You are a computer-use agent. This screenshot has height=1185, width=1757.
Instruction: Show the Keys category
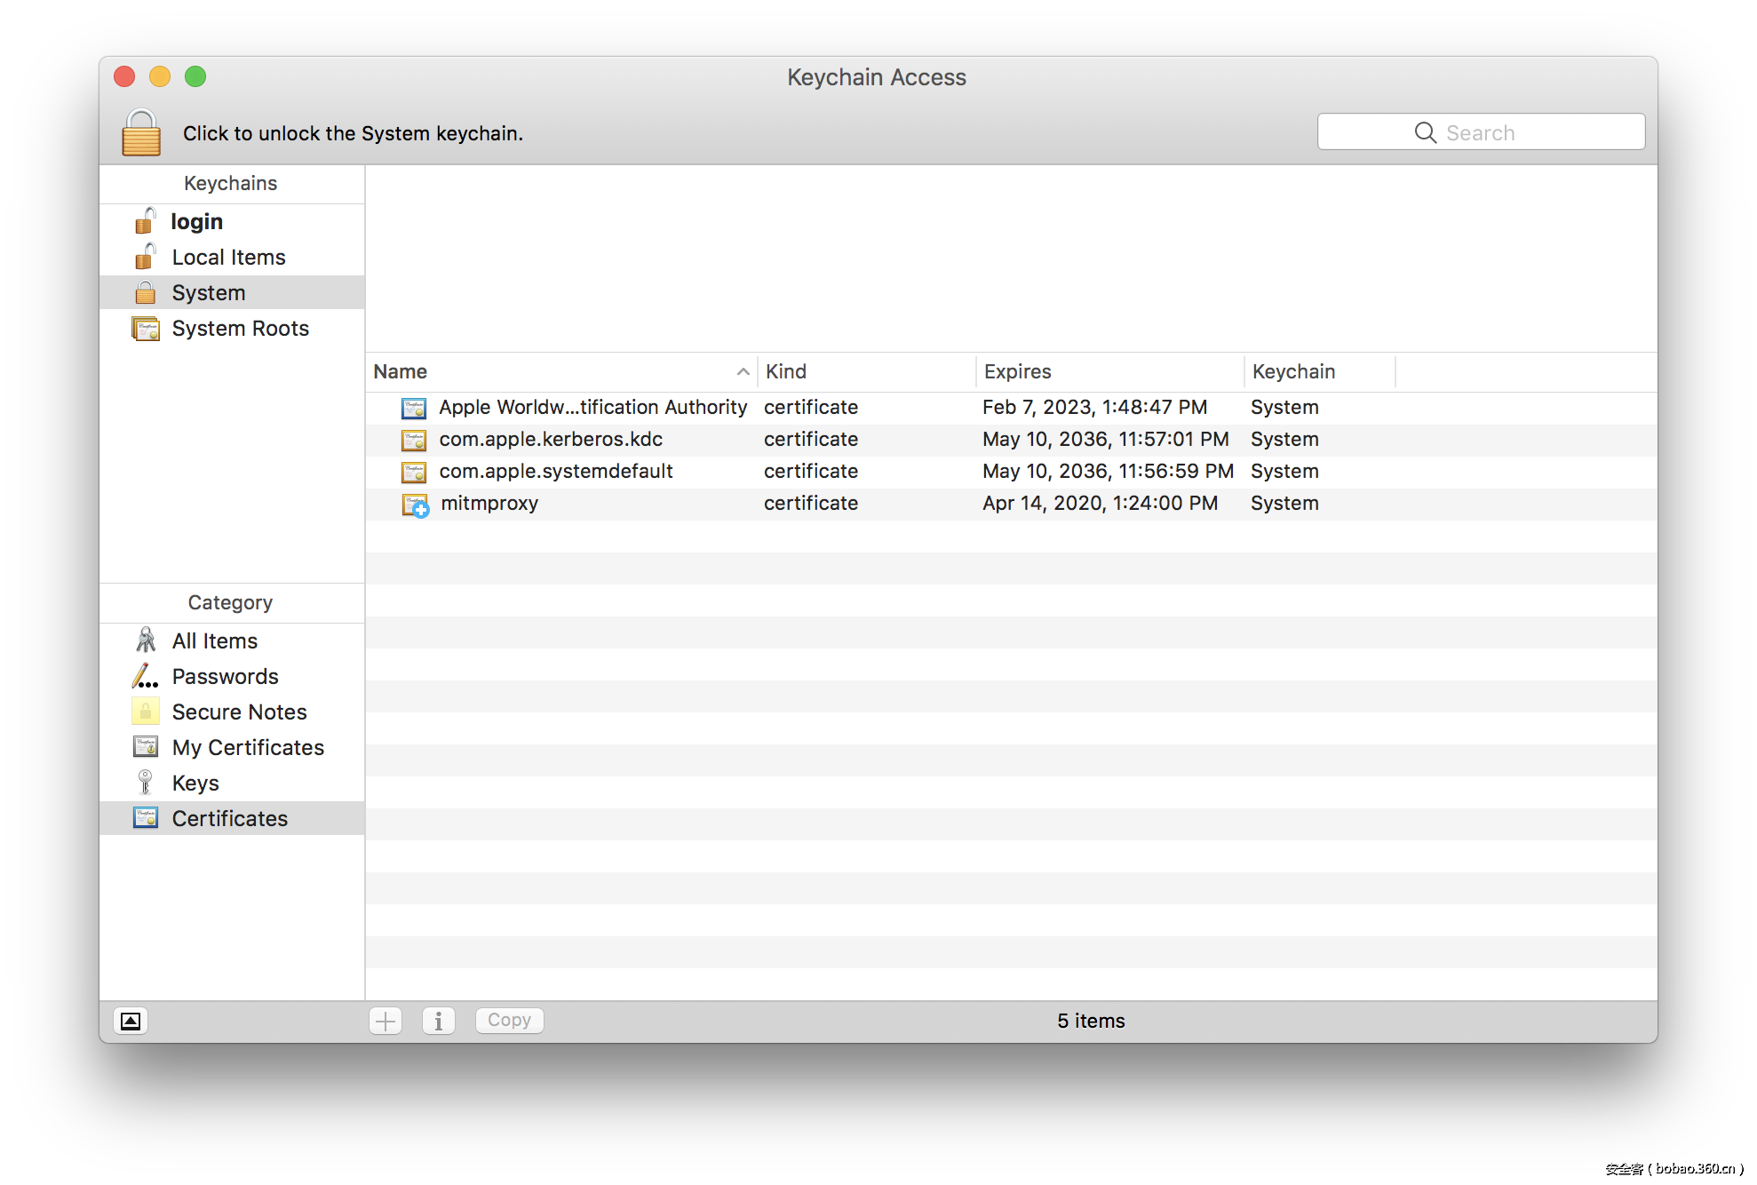(195, 783)
